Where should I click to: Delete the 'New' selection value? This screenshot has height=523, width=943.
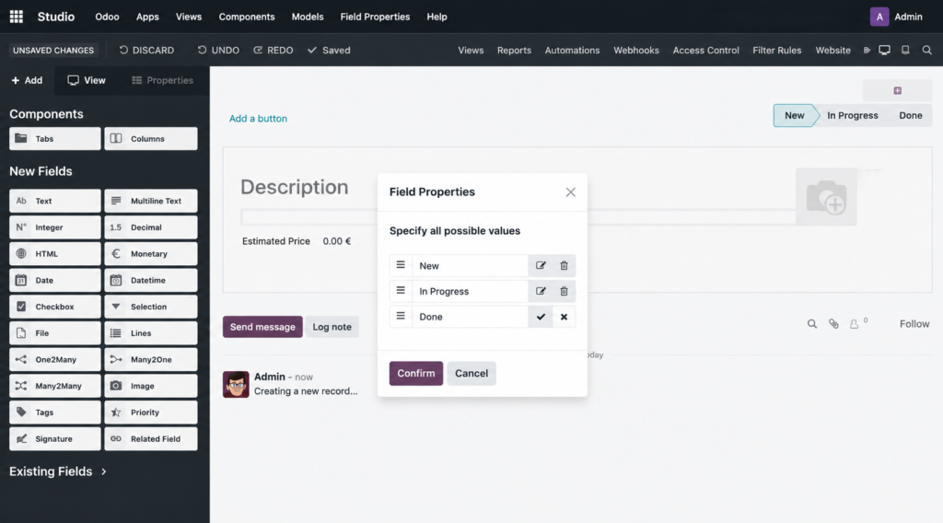[x=565, y=266]
